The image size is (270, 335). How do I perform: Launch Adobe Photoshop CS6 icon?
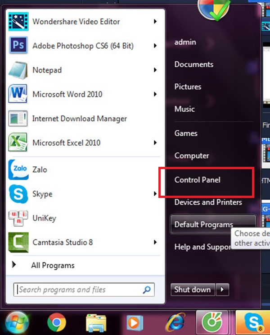18,46
